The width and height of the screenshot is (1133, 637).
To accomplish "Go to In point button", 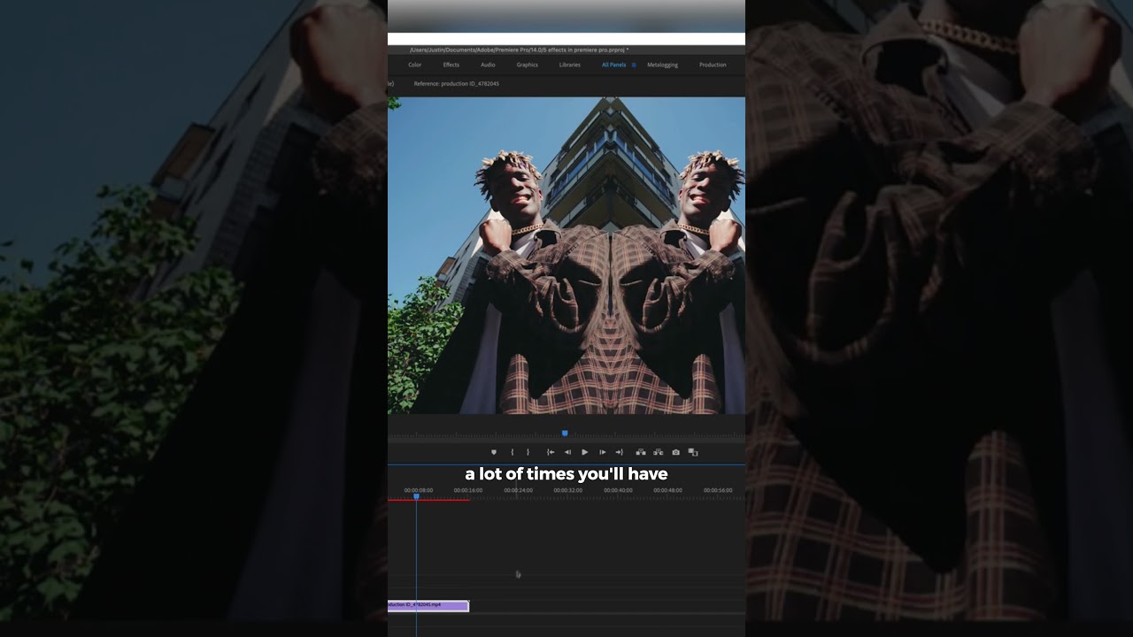I will pos(551,452).
